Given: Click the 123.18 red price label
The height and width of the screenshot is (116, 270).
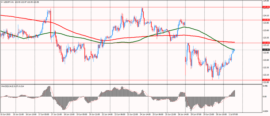Looking at the screenshot, I should tap(266, 43).
